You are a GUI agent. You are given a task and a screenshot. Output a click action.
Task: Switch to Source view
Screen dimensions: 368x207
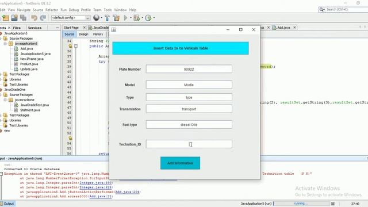coord(69,34)
